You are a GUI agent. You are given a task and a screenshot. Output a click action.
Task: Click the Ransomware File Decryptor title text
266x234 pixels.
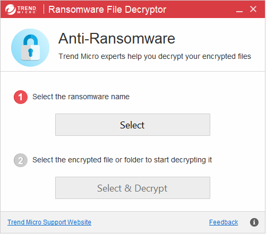[x=107, y=10]
